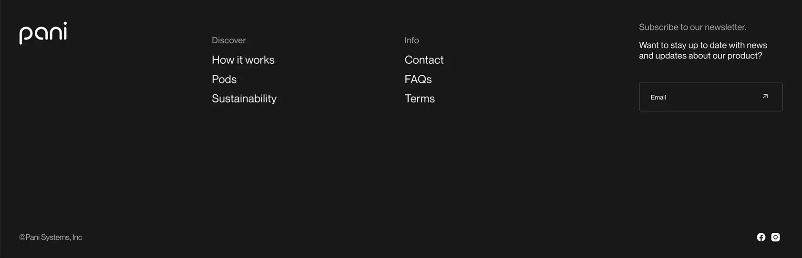The height and width of the screenshot is (258, 802).
Task: View the FAQs link
Action: (x=418, y=79)
